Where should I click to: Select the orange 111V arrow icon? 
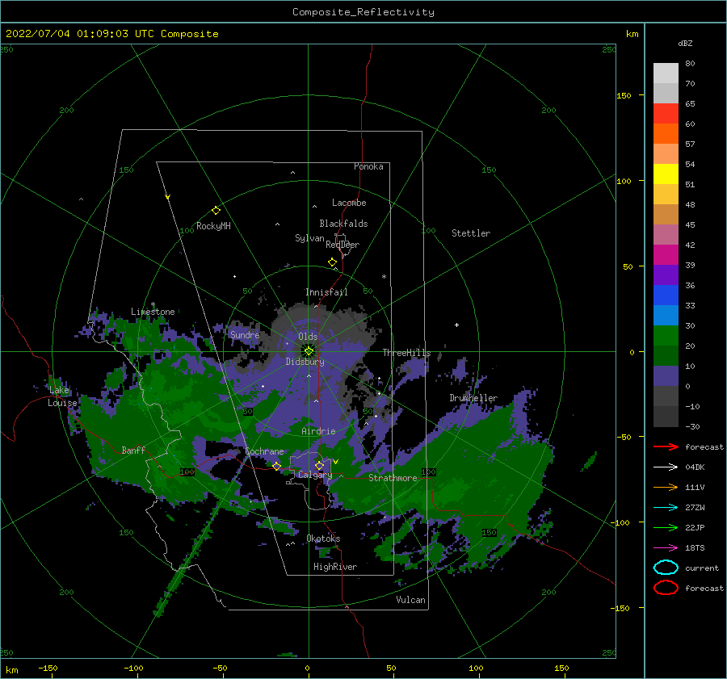pyautogui.click(x=666, y=487)
